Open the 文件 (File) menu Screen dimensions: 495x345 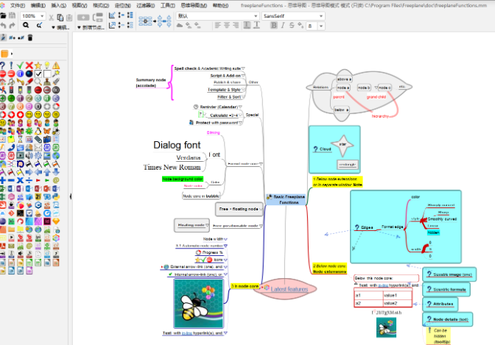[x=17, y=5]
